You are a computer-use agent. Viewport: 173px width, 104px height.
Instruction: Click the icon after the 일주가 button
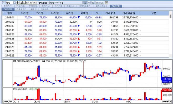tap(106, 3)
